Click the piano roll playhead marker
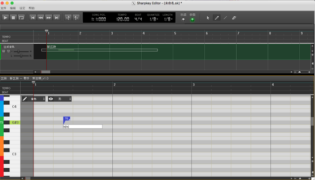This screenshot has height=180, width=315. (33, 83)
